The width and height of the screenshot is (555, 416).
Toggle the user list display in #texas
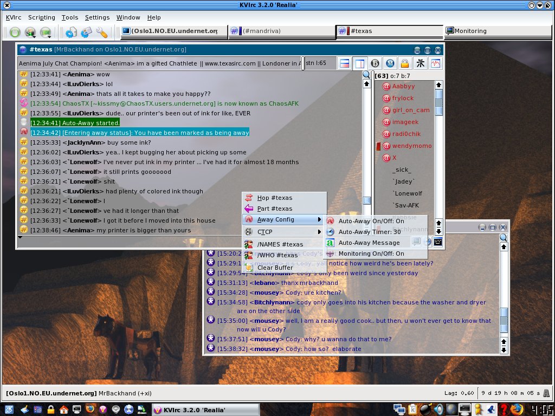point(360,63)
